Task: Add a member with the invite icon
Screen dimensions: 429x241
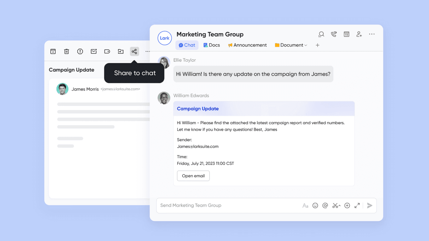Action: coord(359,34)
